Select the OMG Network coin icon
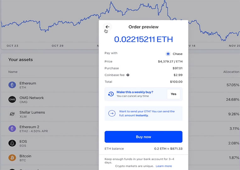 click(x=12, y=100)
